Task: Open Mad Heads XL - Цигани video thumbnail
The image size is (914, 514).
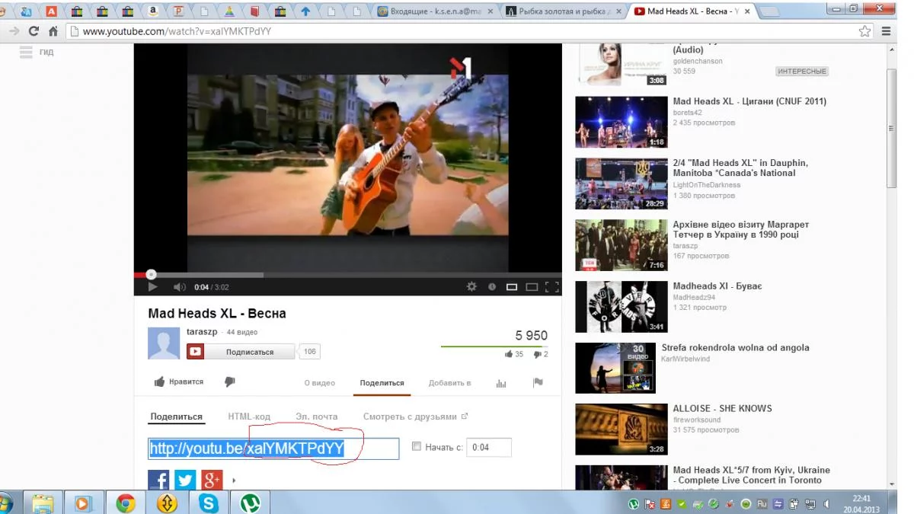Action: click(x=621, y=122)
